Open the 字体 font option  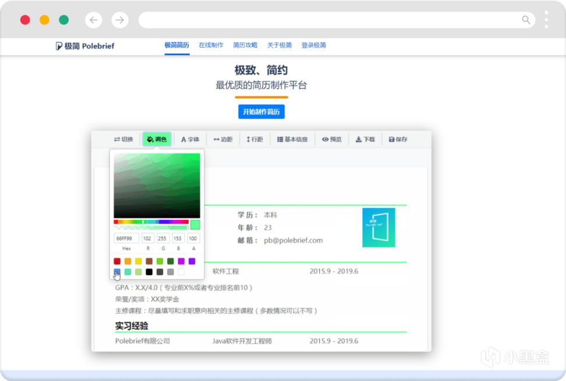click(190, 139)
